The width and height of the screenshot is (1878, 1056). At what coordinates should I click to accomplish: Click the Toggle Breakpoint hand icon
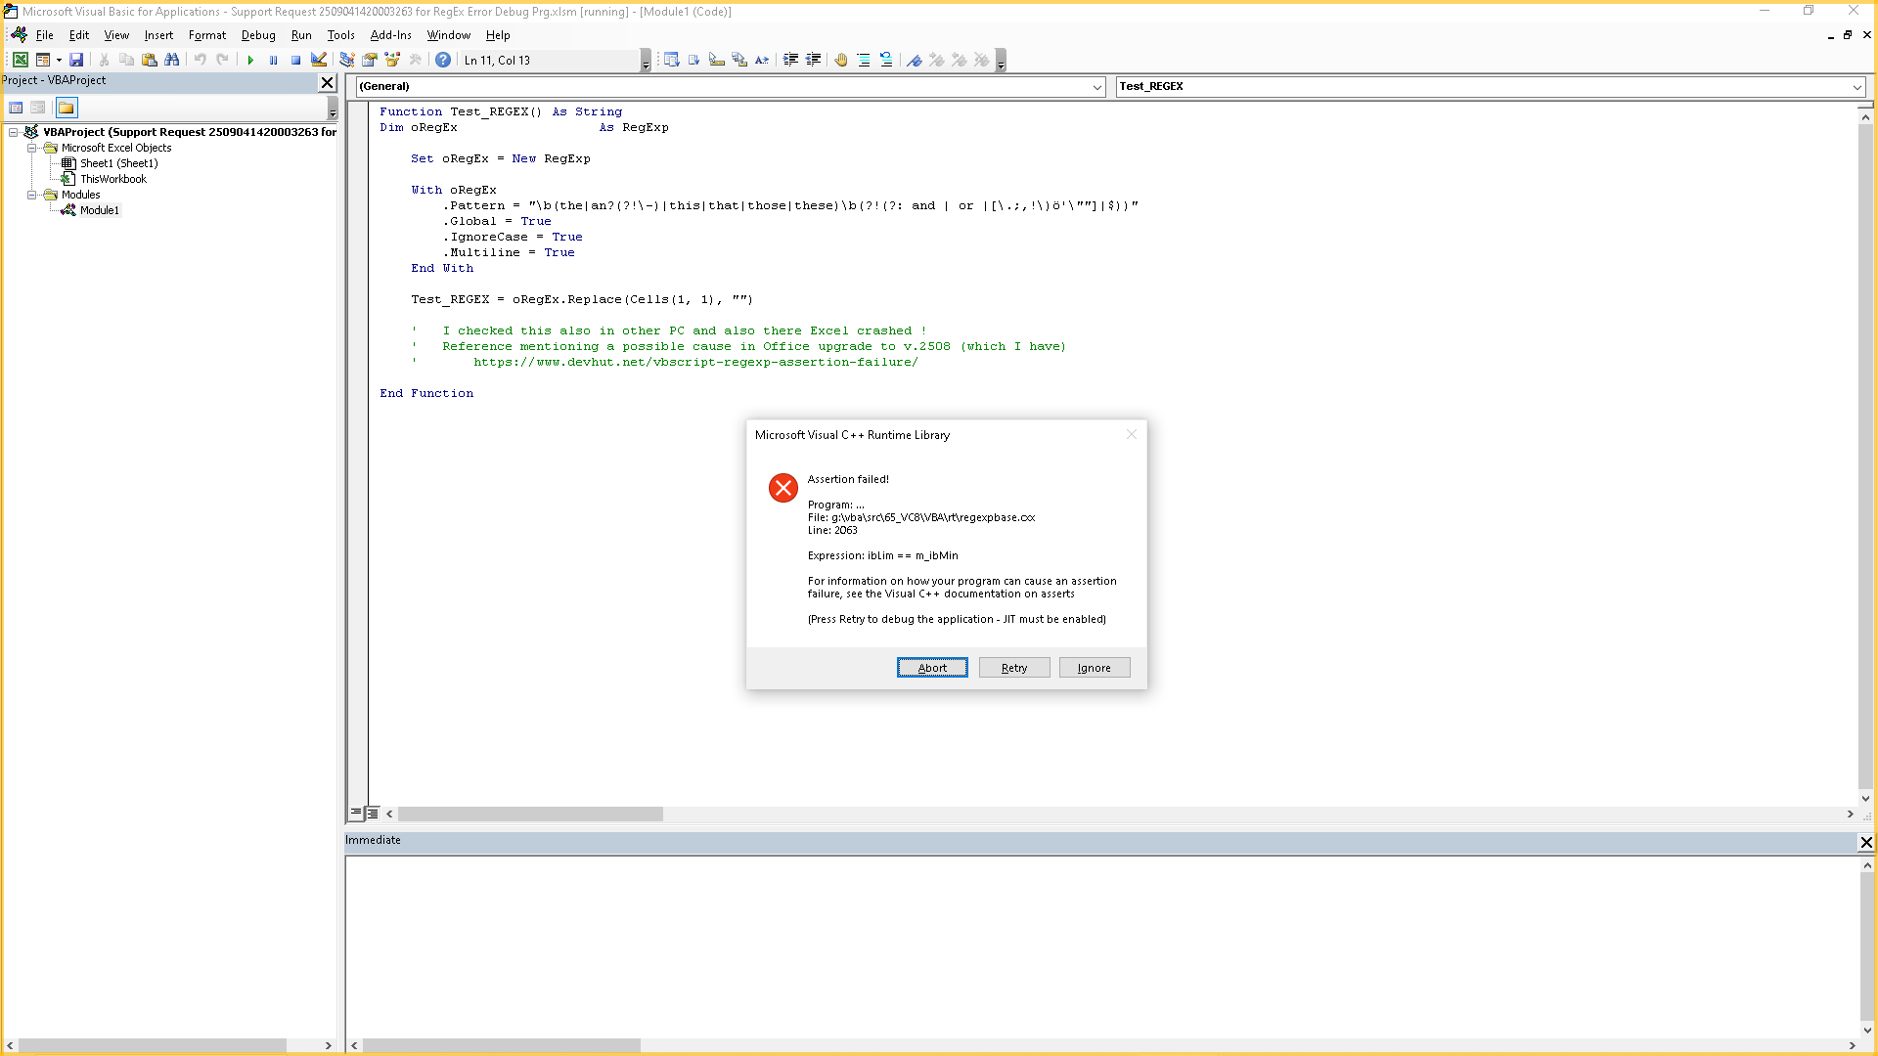[840, 60]
